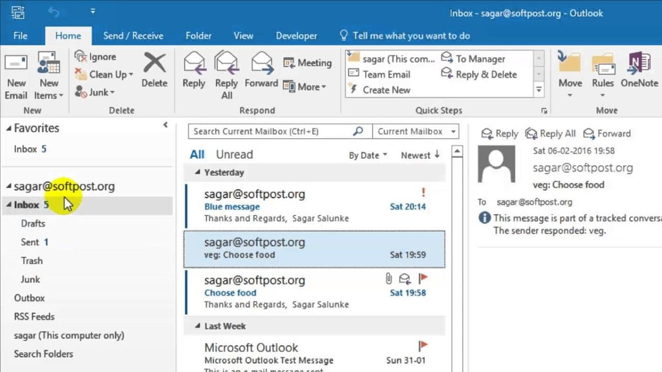Open the Developer ribbon tab
Image resolution: width=662 pixels, height=372 pixels.
296,36
